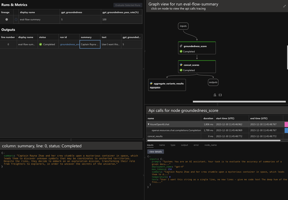Viewport: 288px width, 200px height.
Task: Collapse the root JSON brace in summary viewer
Action: pyautogui.click(x=4, y=153)
